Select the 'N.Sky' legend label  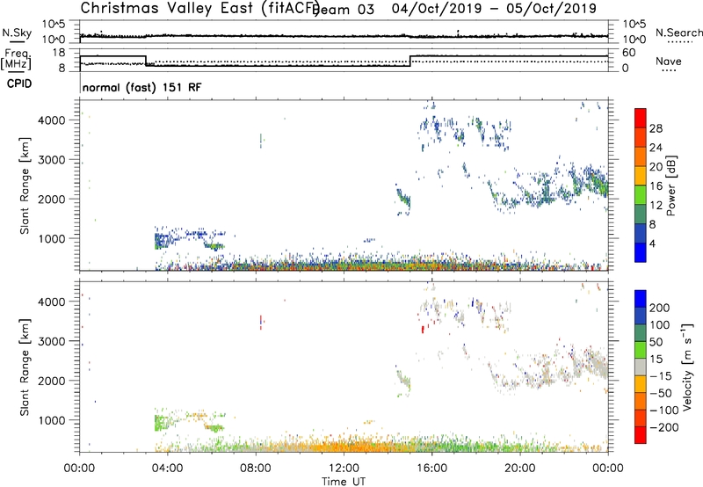(x=17, y=33)
